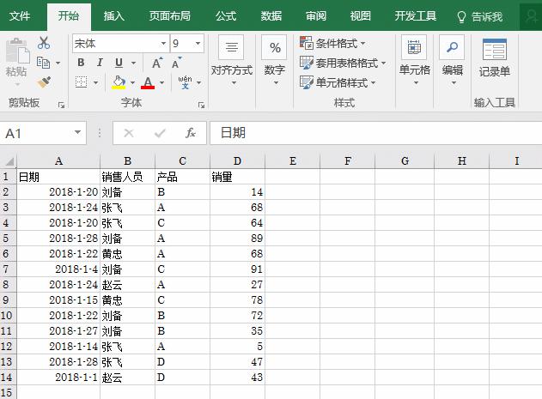Switch to the 审阅 tab
Image resolution: width=542 pixels, height=399 pixels.
(x=315, y=16)
